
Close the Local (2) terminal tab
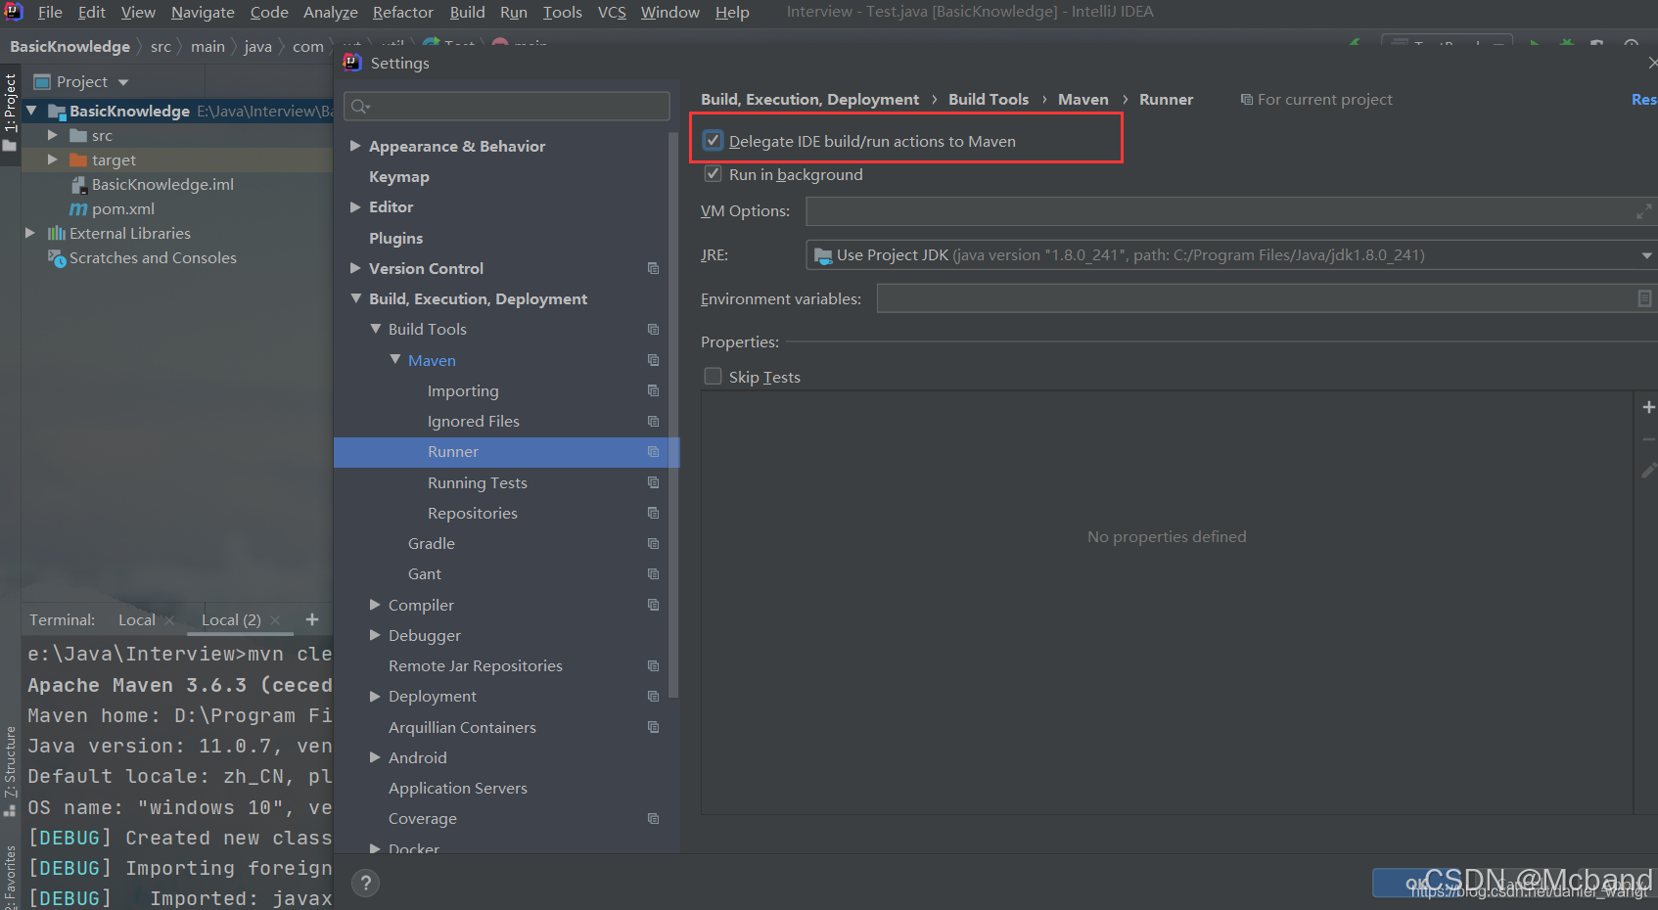pyautogui.click(x=275, y=620)
